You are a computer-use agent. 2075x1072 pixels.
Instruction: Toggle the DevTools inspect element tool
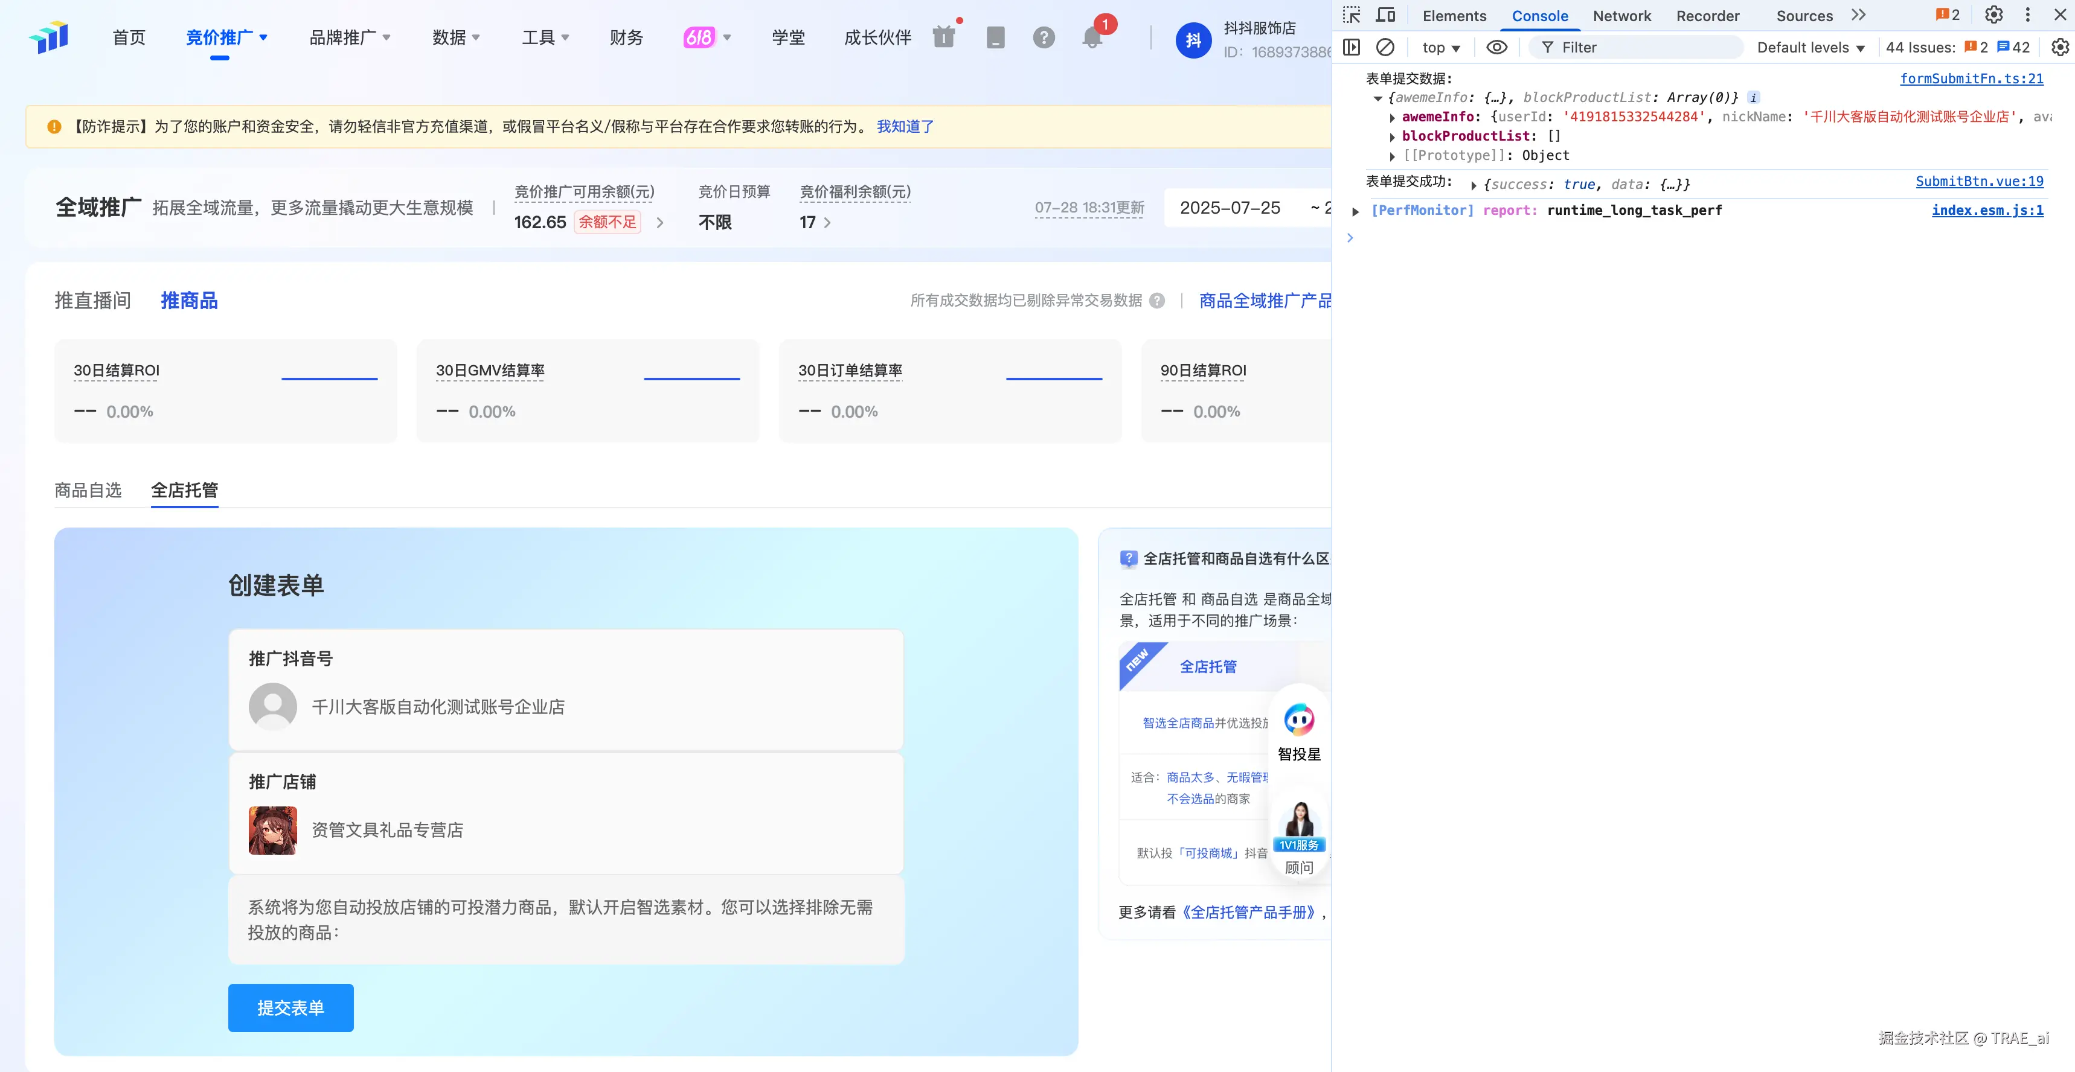pos(1351,15)
